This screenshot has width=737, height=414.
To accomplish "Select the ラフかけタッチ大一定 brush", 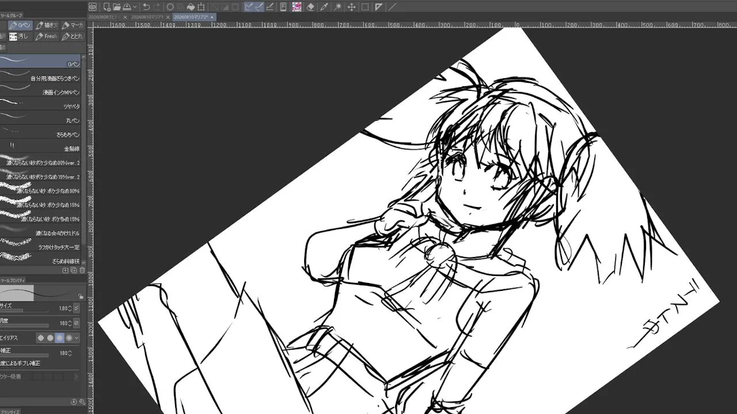I will coord(41,244).
